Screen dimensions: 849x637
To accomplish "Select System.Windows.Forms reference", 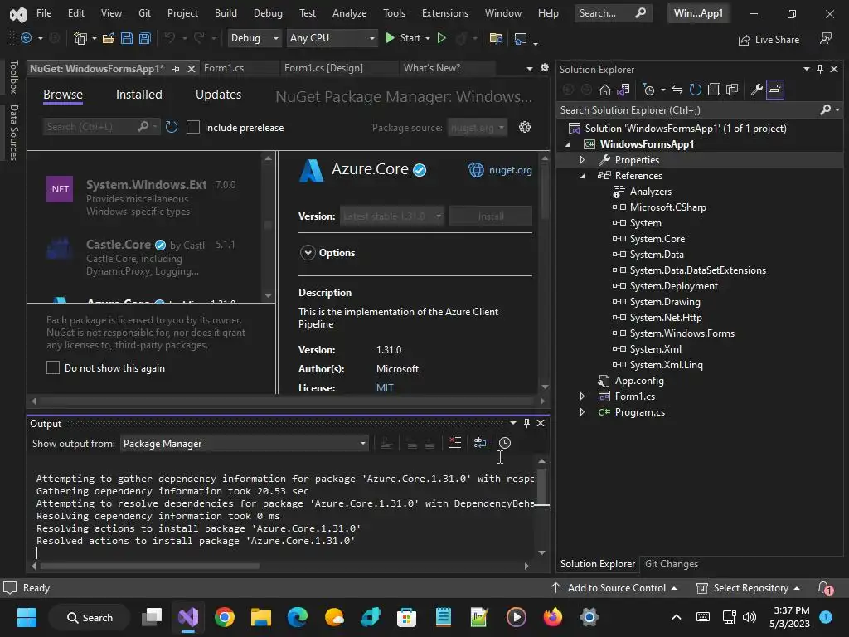I will pos(682,333).
